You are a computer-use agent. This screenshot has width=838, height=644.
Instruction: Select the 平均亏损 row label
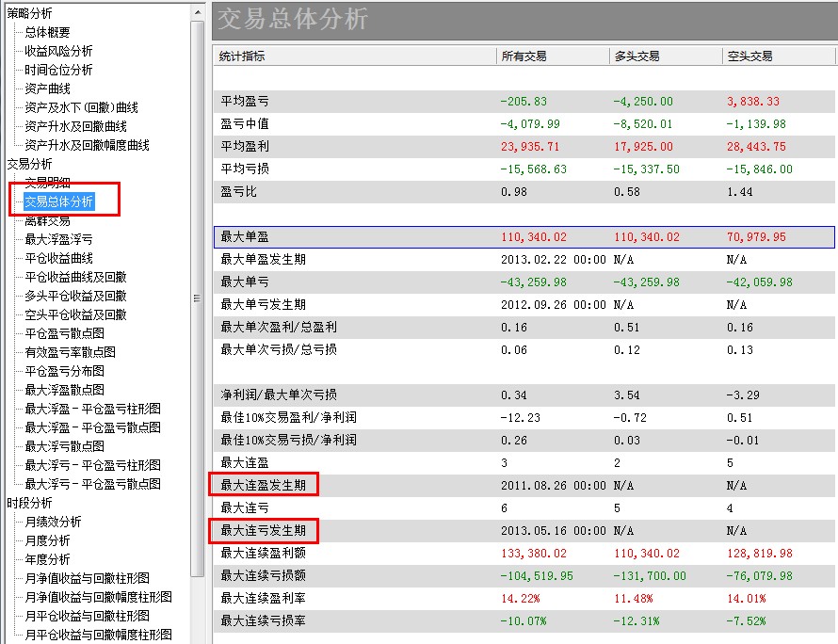coord(245,169)
